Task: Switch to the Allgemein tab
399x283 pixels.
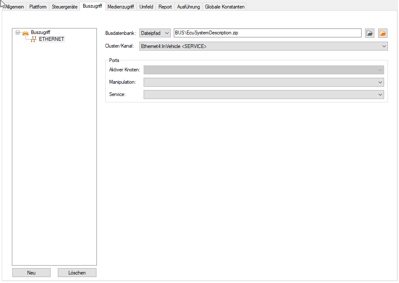Action: coord(14,7)
